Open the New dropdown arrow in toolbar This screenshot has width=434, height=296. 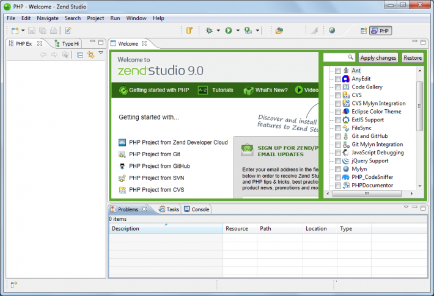tap(23, 31)
